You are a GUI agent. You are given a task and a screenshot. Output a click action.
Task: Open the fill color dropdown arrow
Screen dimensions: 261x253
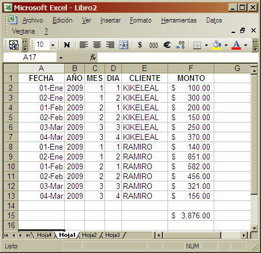click(226, 46)
